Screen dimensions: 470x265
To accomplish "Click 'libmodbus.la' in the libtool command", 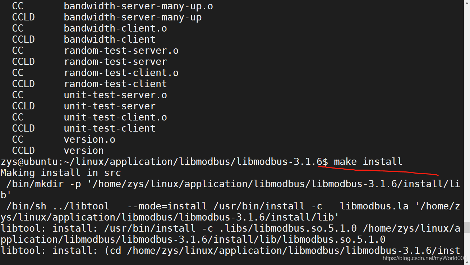I will pyautogui.click(x=374, y=206).
